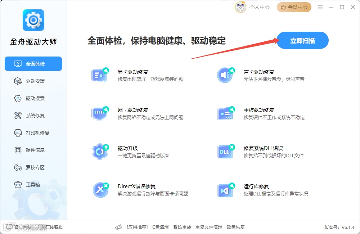Click the DirectX错误修复 X icon
360x234 pixels.
pyautogui.click(x=100, y=190)
